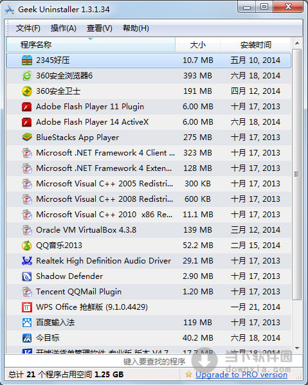
Task: Click the 600 KB size value
Action: tap(197, 199)
